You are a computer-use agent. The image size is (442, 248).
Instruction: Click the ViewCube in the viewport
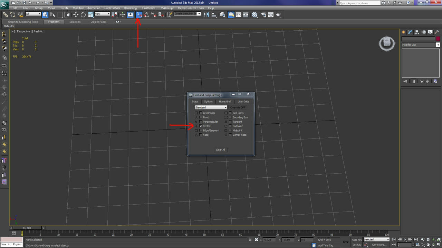[x=387, y=43]
